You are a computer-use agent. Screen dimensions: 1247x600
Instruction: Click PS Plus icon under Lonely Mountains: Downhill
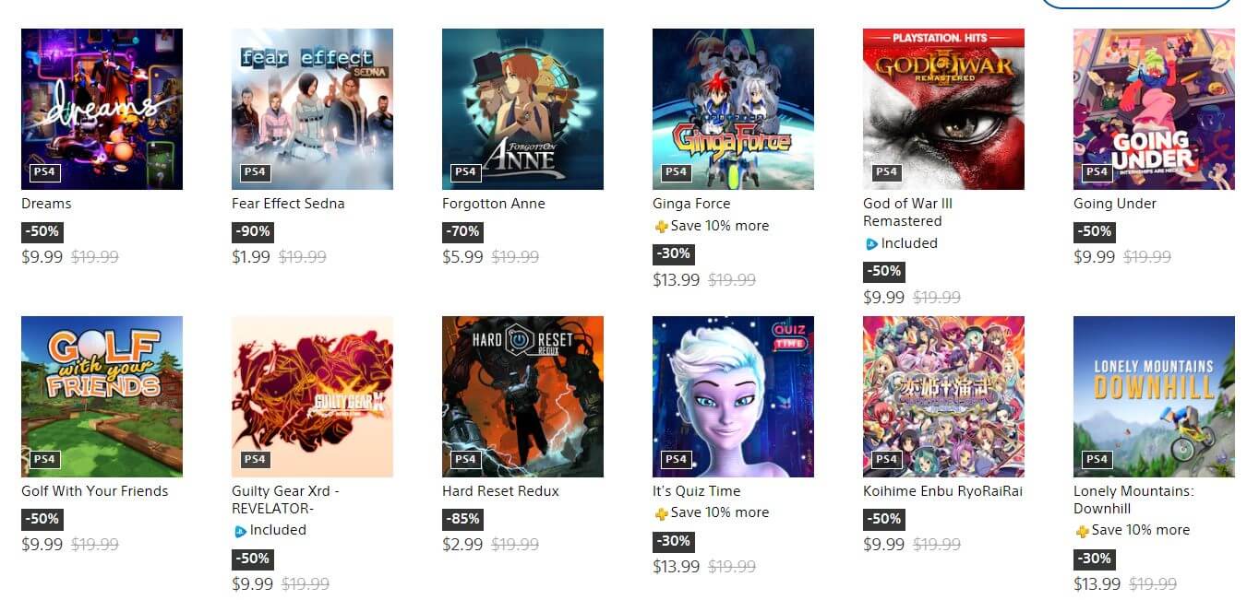(1082, 531)
